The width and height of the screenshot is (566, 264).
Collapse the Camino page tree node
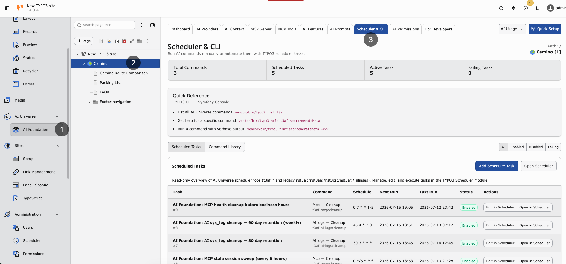84,64
